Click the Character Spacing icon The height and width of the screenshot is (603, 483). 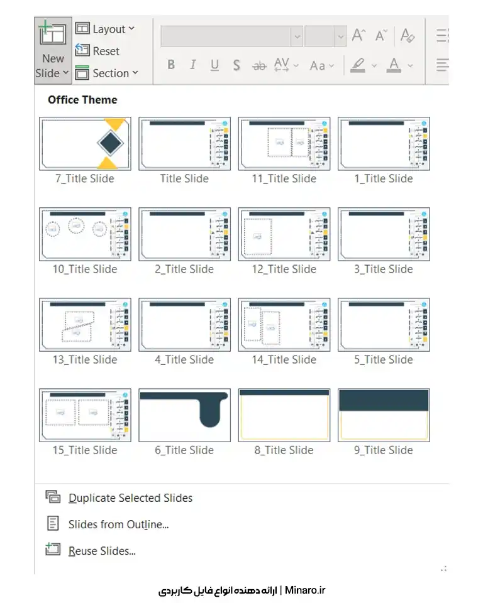[282, 65]
